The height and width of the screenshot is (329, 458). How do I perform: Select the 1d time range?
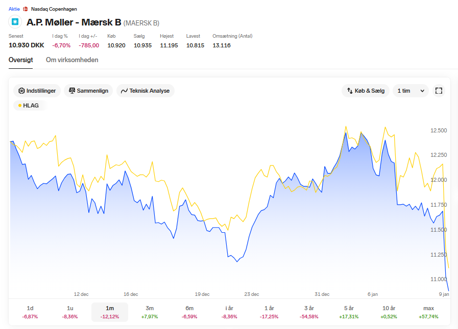[x=30, y=312]
